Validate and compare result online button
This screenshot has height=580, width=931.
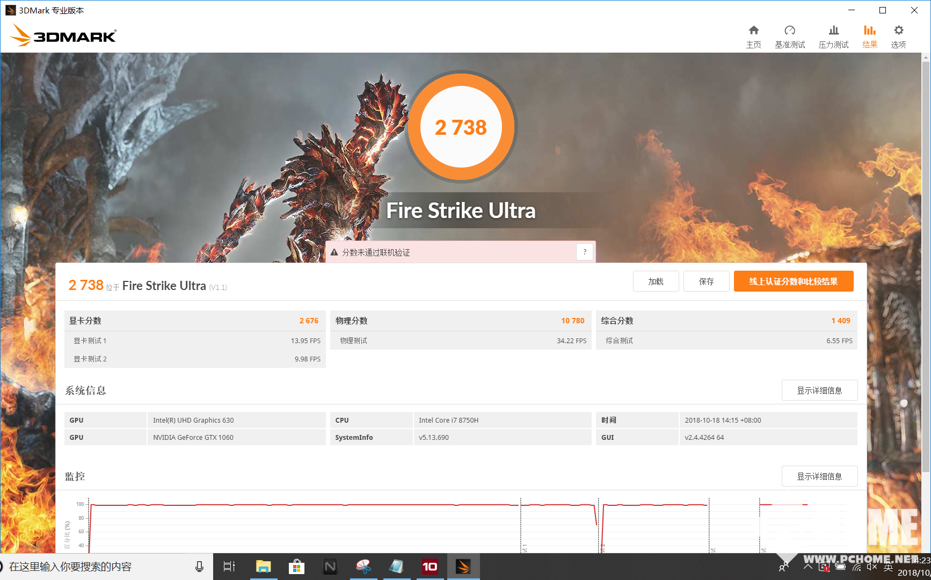[x=793, y=281]
